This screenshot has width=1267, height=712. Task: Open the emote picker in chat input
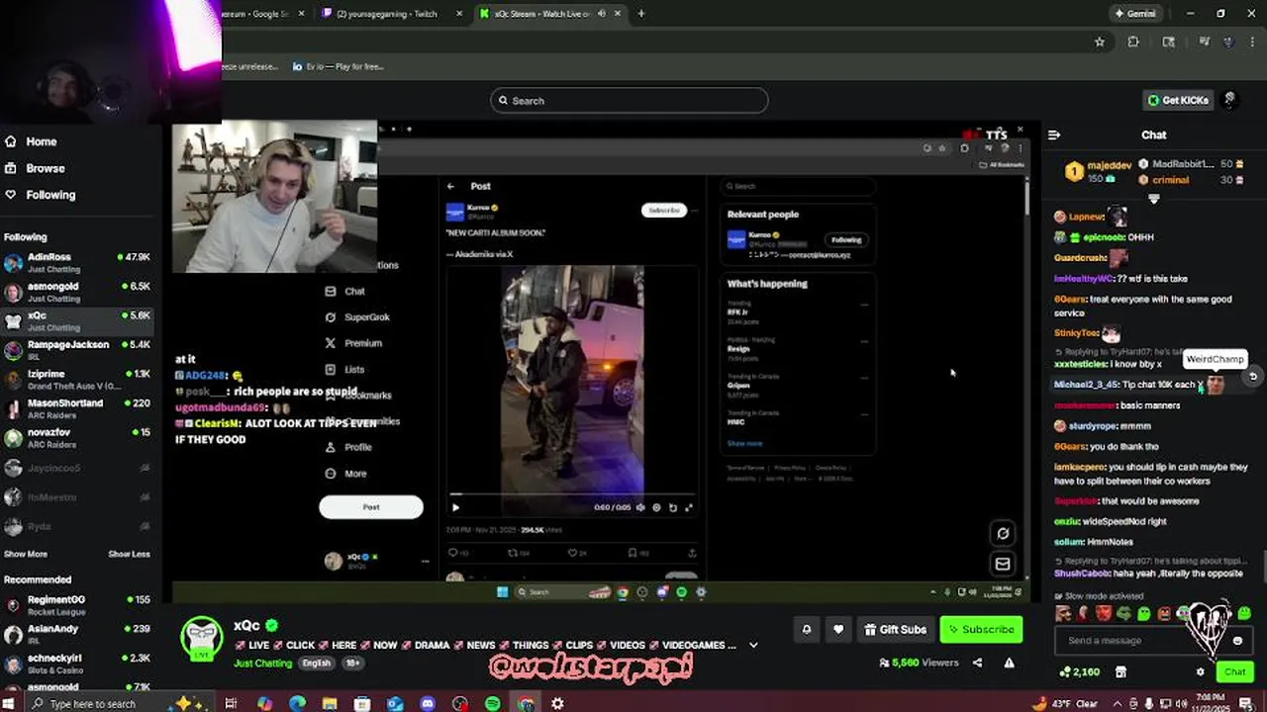click(x=1237, y=641)
